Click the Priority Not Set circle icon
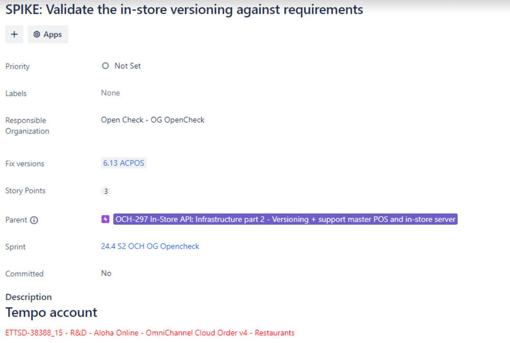This screenshot has width=510, height=343. point(105,66)
